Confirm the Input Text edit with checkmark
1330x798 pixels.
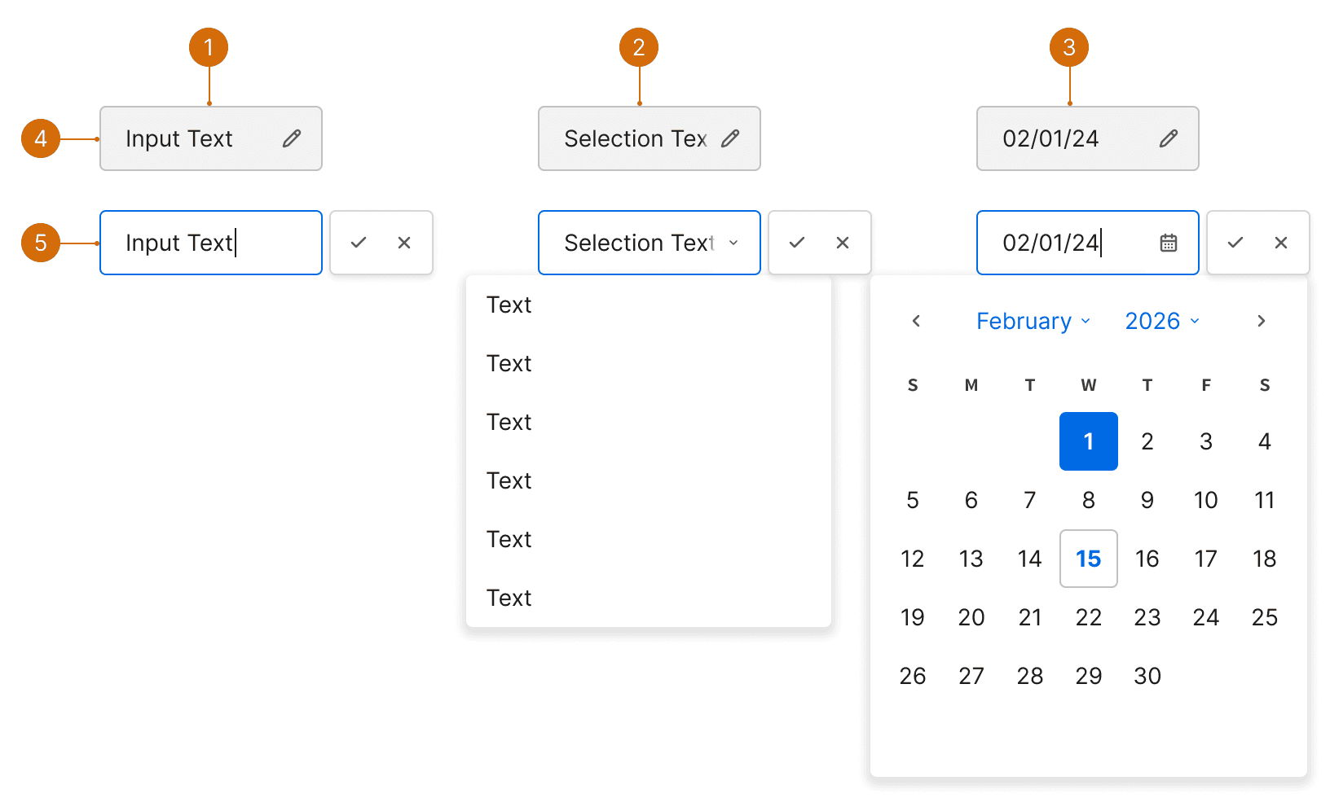tap(359, 243)
